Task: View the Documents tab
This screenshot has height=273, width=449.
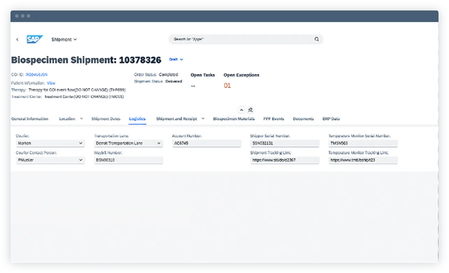Action: coord(303,119)
